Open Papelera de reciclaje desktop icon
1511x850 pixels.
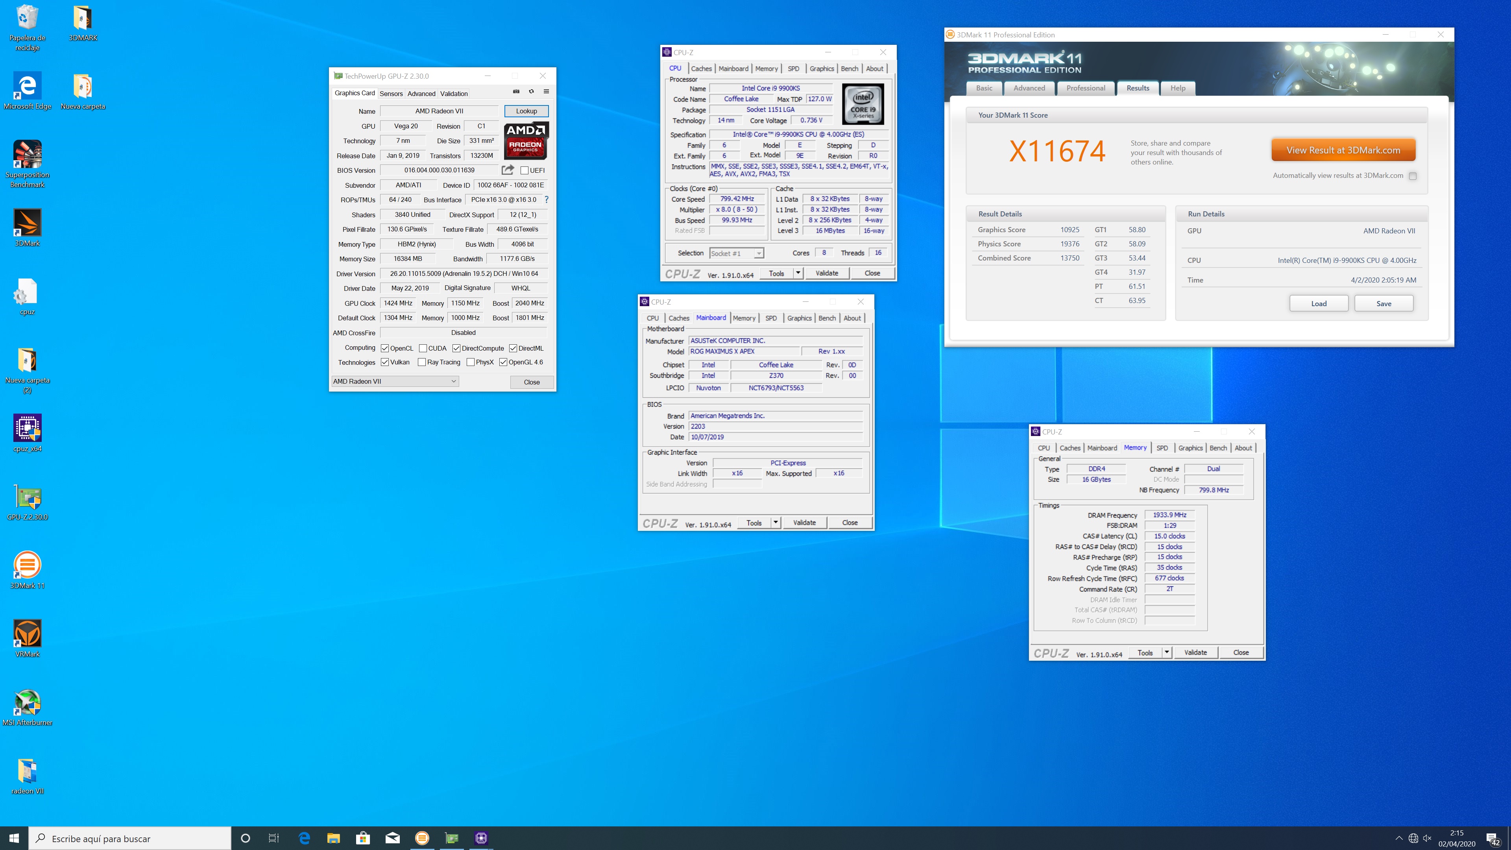pos(27,28)
